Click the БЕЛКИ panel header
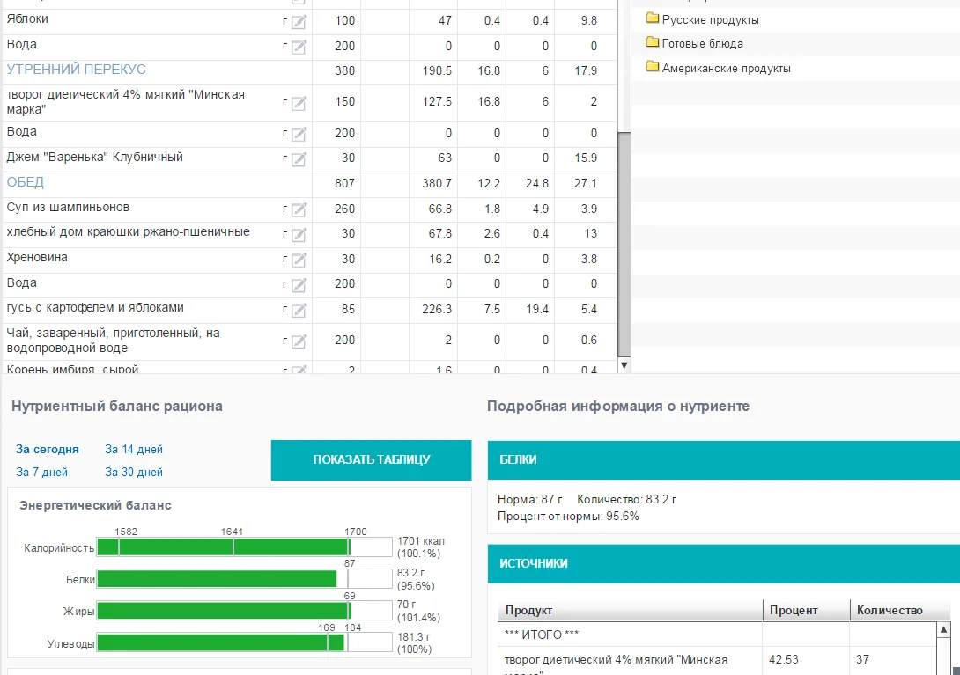 coord(724,459)
